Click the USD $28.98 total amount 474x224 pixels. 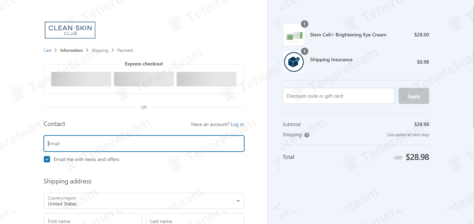[x=412, y=157]
